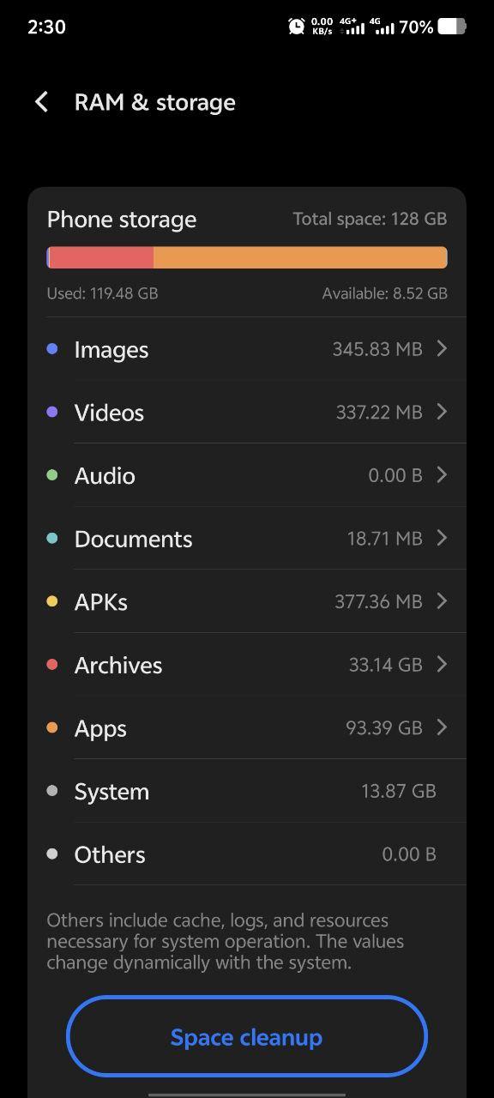The height and width of the screenshot is (1098, 494).
Task: Tap the back arrow icon
Action: pos(41,102)
